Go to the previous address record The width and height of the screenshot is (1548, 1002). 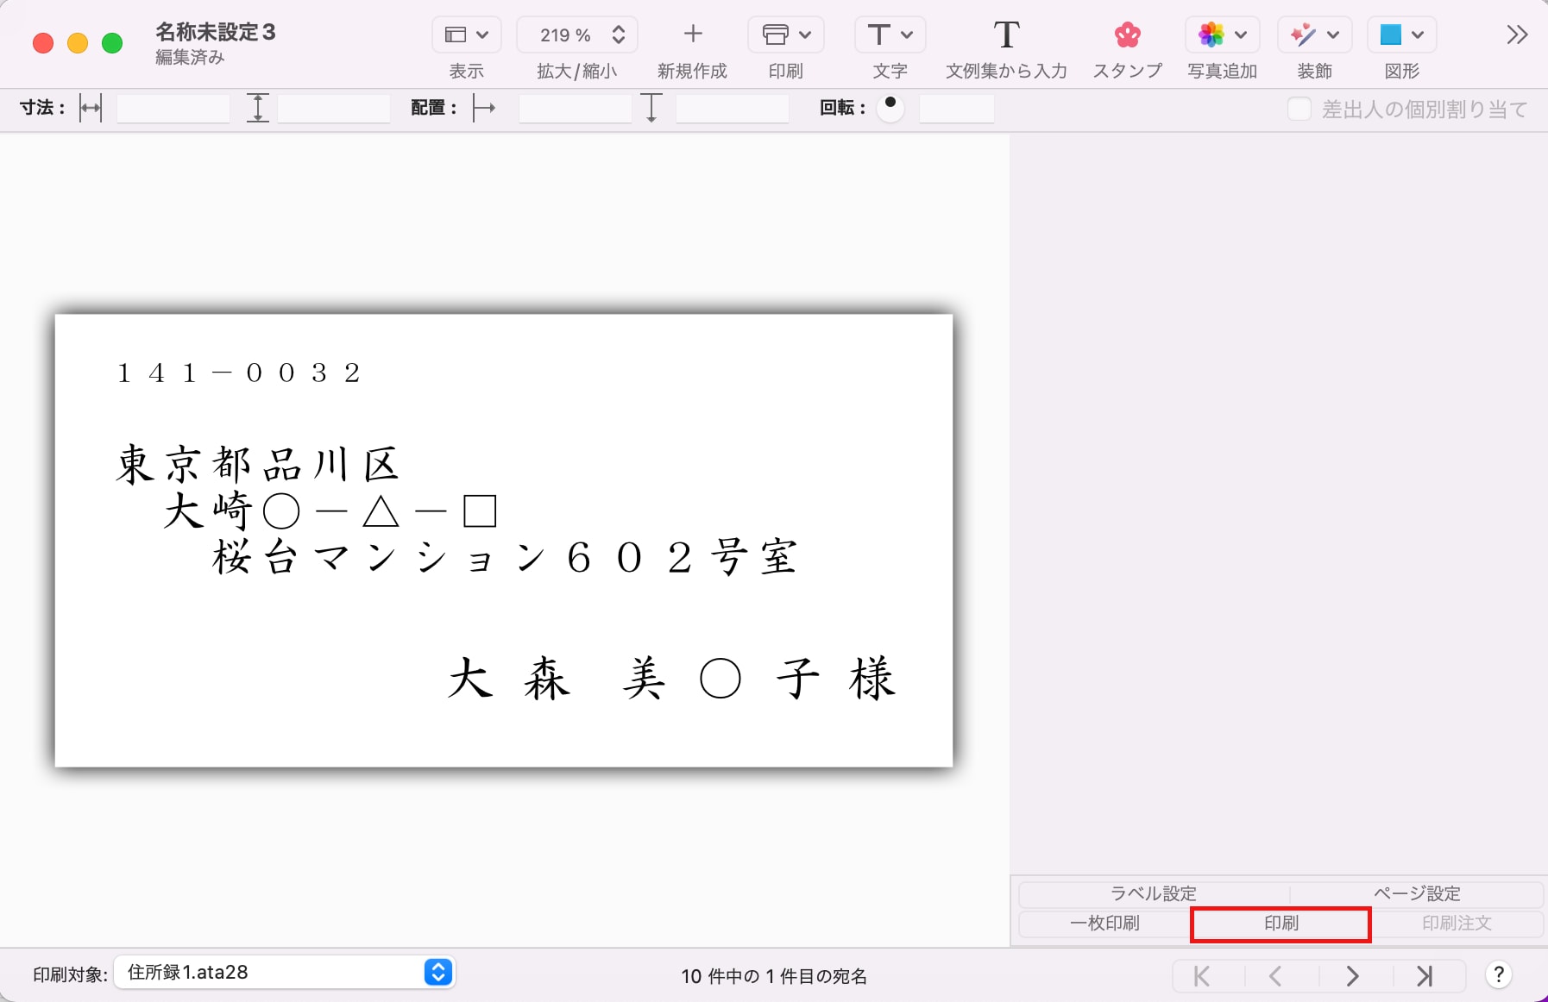[x=1276, y=976]
